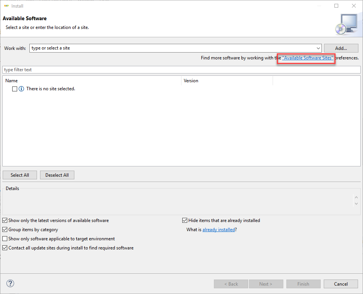Toggle the checkbox next to the no-site message
Viewport: 363px width, 294px height.
(14, 88)
